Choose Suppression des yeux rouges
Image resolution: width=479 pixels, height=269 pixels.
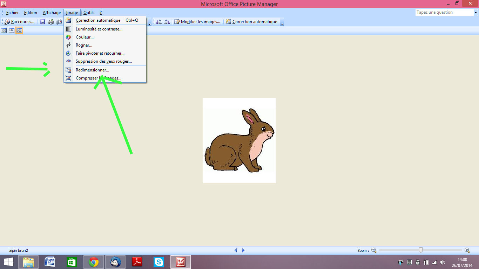[x=105, y=61]
